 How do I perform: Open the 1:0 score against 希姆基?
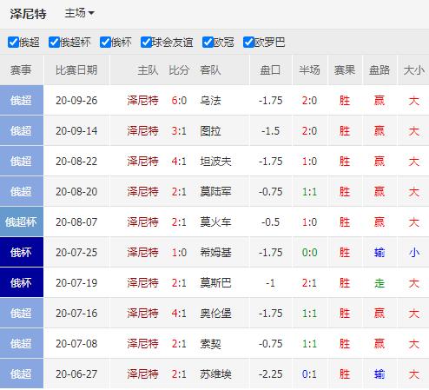179,253
